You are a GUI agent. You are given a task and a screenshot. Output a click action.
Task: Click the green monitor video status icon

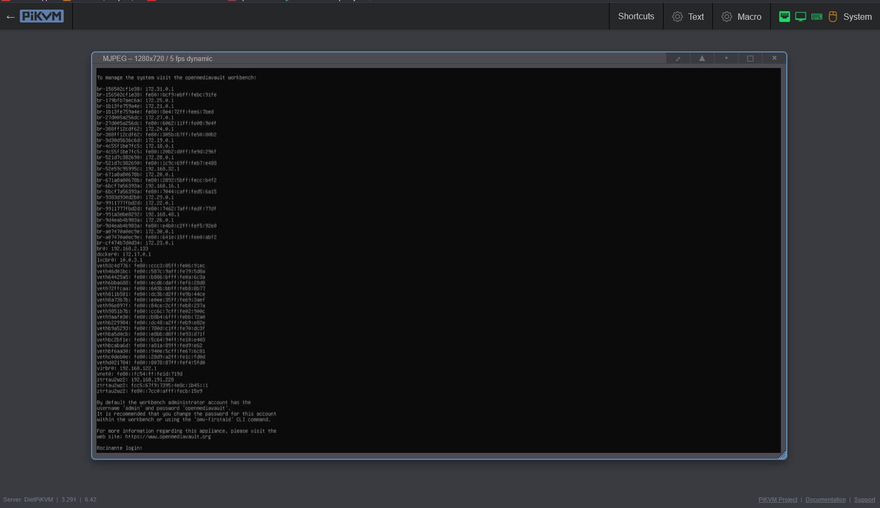800,17
